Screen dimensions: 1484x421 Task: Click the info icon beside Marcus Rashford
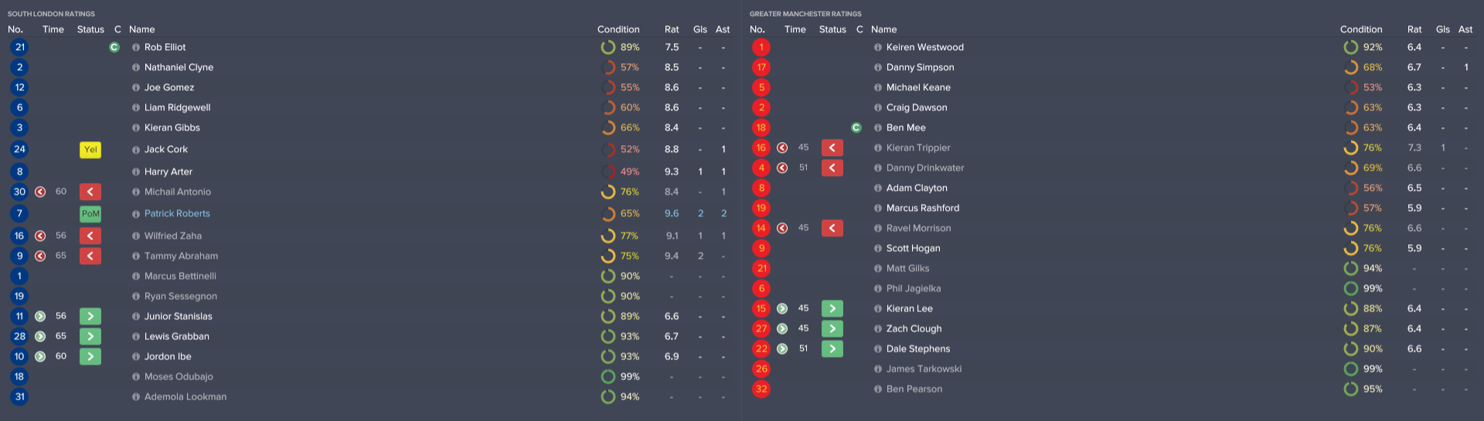878,208
